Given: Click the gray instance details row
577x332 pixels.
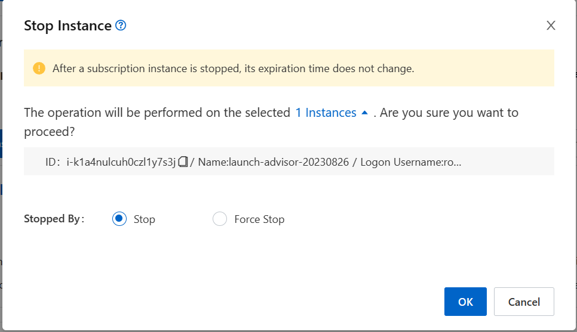Looking at the screenshot, I should tap(289, 161).
